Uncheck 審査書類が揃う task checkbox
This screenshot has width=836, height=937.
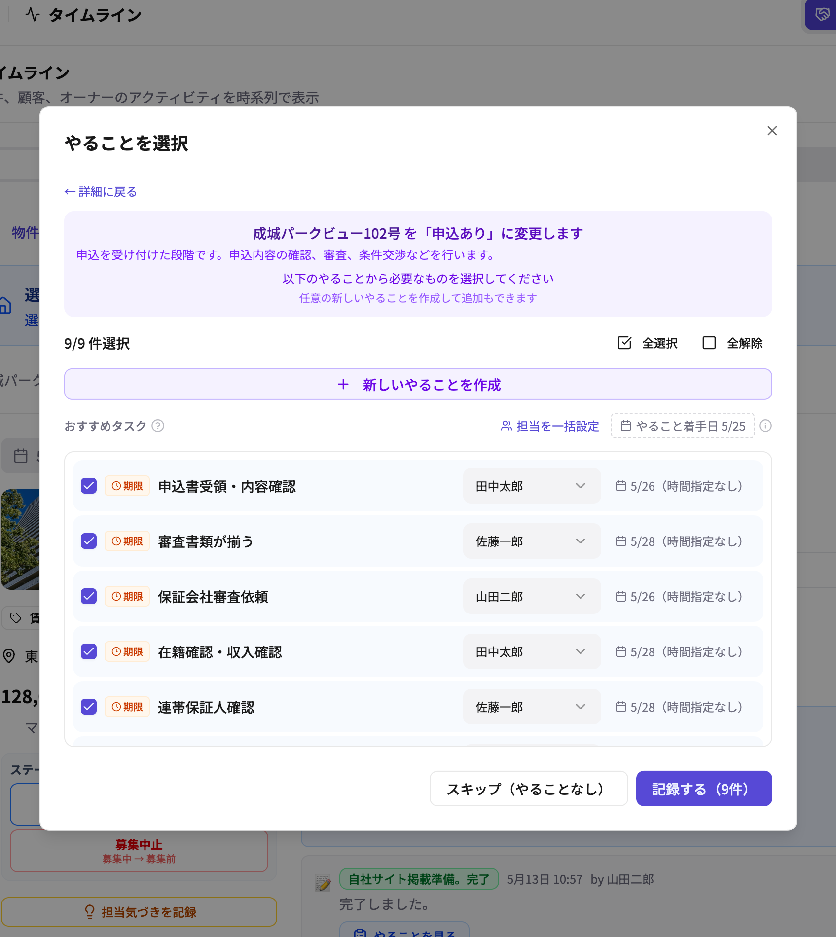89,541
